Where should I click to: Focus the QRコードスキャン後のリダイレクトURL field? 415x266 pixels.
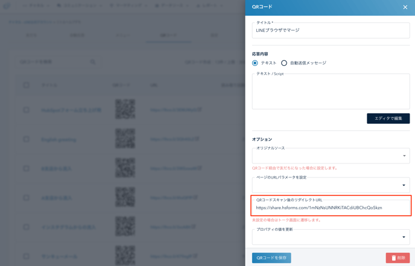coord(330,207)
